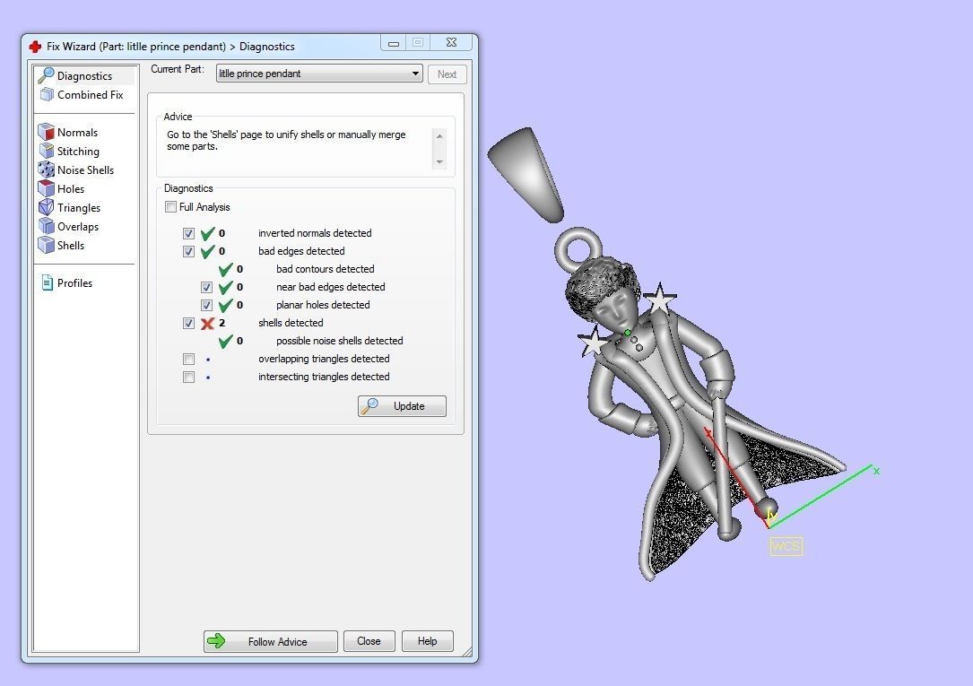Click the green check beside bad contours detected
973x686 pixels.
225,269
